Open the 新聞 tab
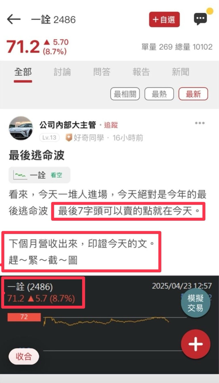The height and width of the screenshot is (383, 219). pos(181,72)
